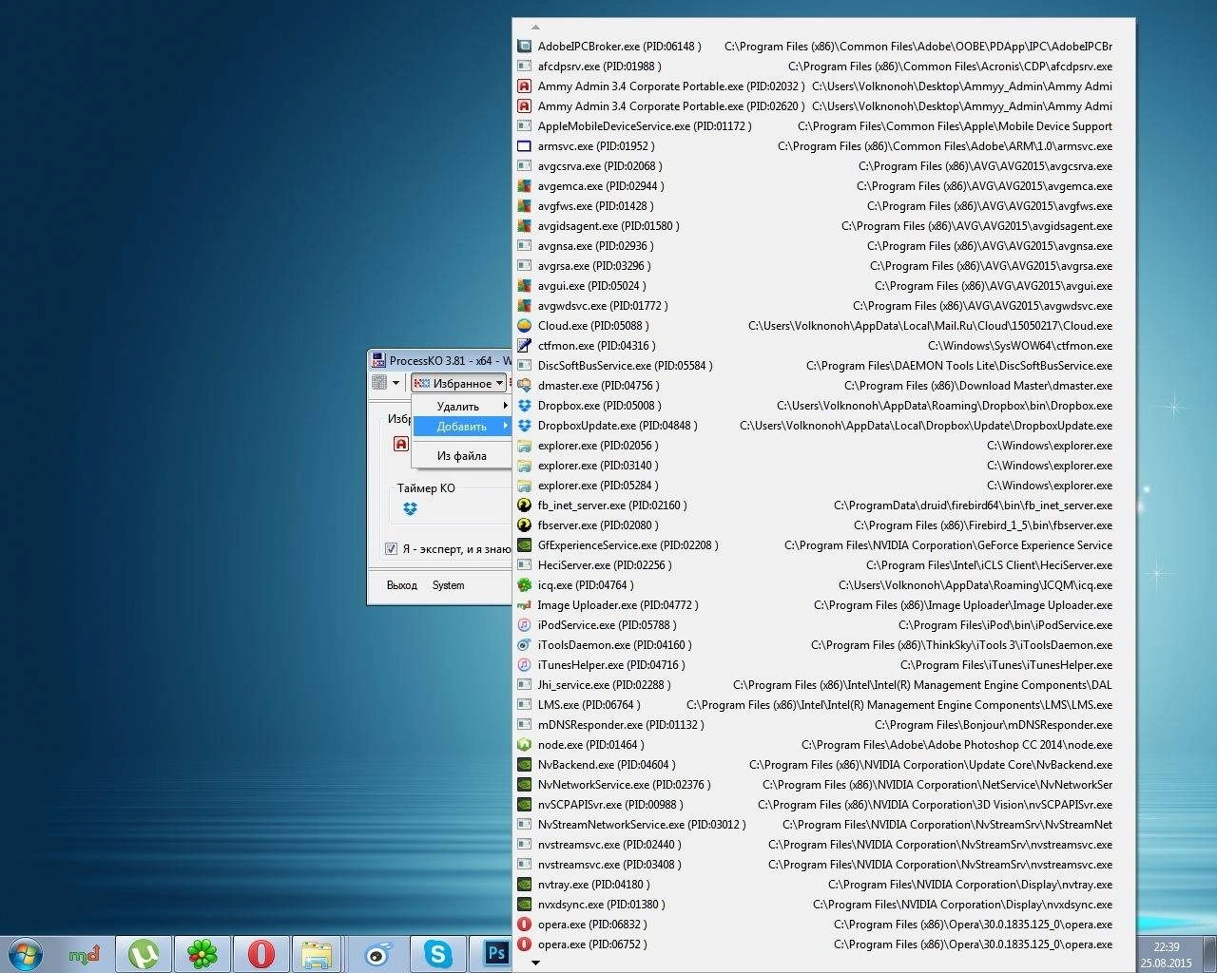Click the AVG icon beside avgfws.exe
This screenshot has height=973, width=1217.
pyautogui.click(x=524, y=205)
